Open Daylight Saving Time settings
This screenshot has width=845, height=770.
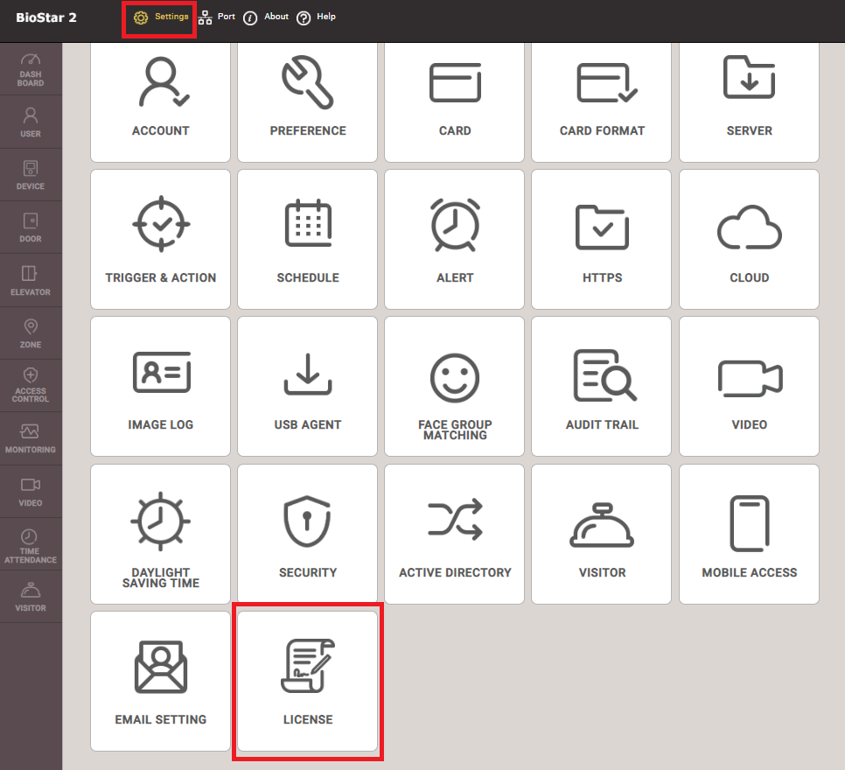coord(161,534)
